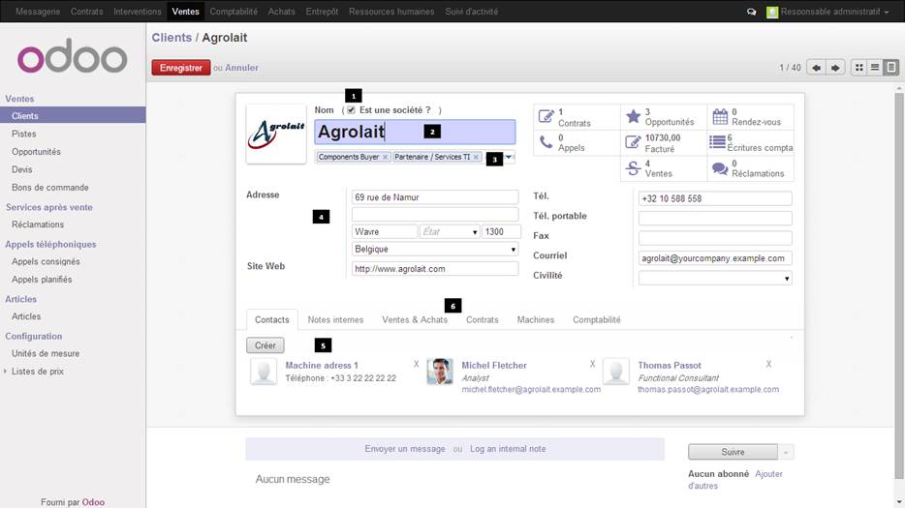Open the Rendez-vous calendar stat button
This screenshot has width=905, height=508.
[750, 117]
